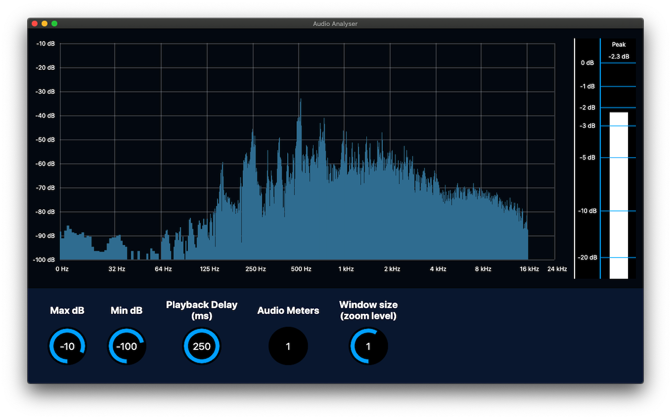Minimize the Audio Analyser window
The width and height of the screenshot is (671, 419).
(x=45, y=24)
